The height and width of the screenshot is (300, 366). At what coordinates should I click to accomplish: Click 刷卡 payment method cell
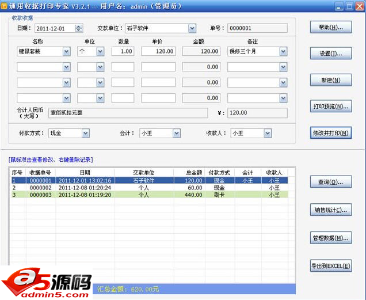pos(219,195)
